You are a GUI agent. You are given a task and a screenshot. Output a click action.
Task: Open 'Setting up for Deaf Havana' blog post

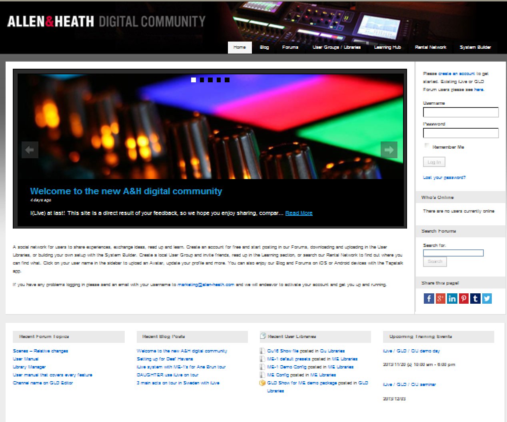(165, 359)
